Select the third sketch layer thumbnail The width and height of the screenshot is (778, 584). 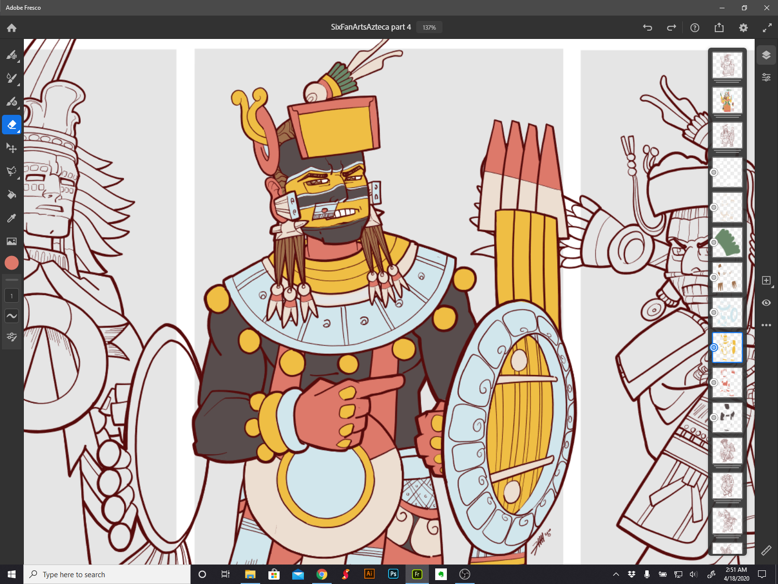pos(727,135)
